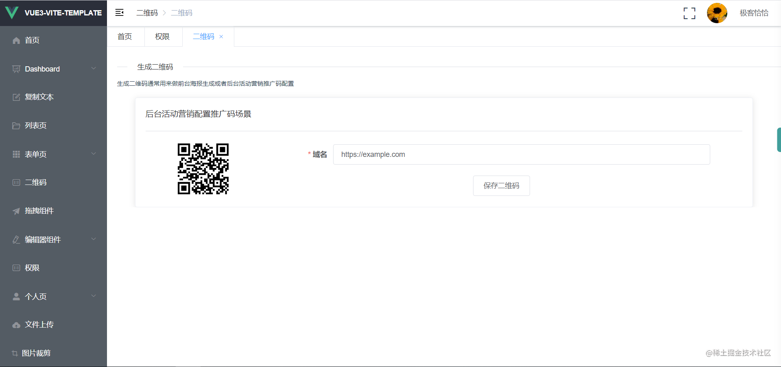Viewport: 781px width, 367px height.
Task: Expand the 编辑器组件 submenu arrow
Action: pos(94,239)
